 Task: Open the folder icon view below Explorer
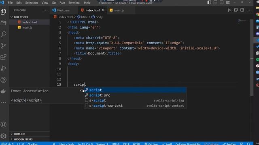tap(4, 23)
